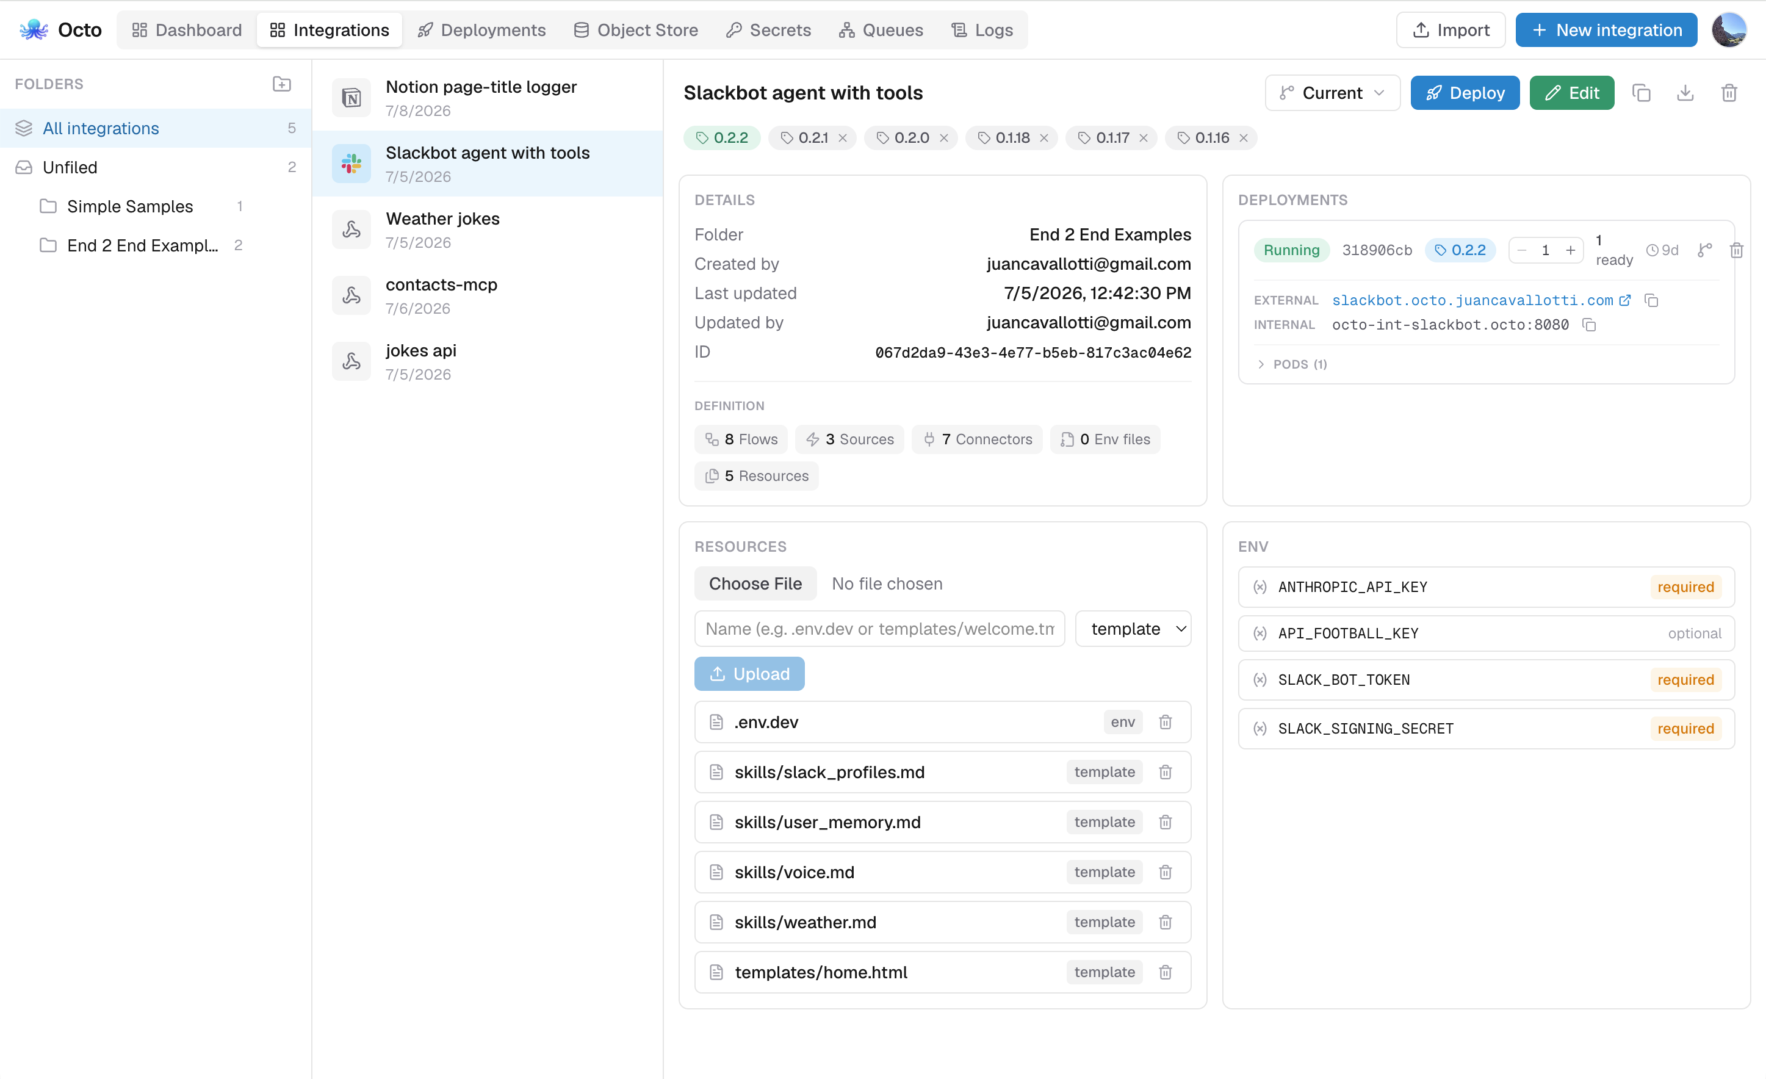
Task: Copy the external slackbot URL
Action: [1651, 300]
